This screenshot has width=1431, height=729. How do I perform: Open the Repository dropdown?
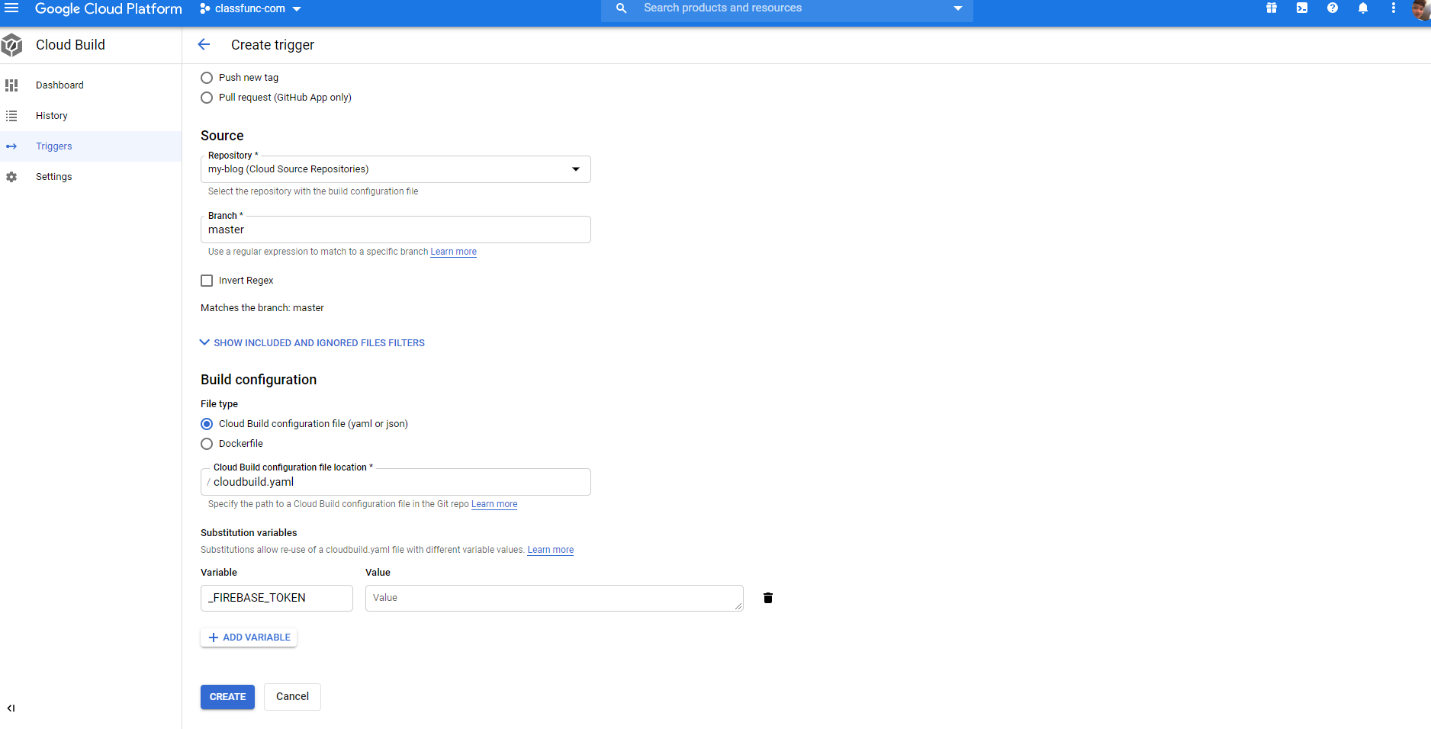point(395,169)
